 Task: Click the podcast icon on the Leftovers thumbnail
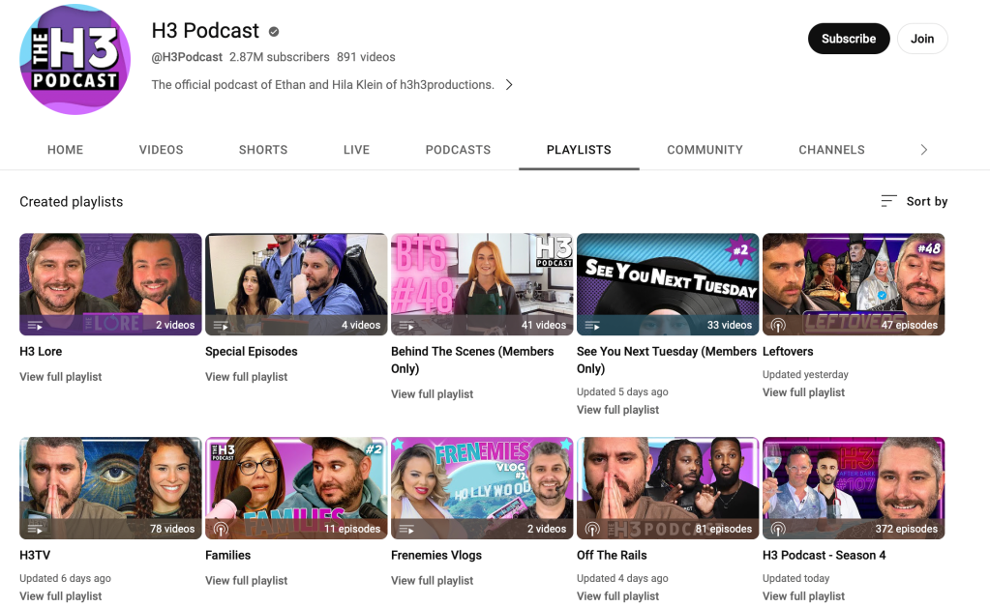tap(780, 325)
